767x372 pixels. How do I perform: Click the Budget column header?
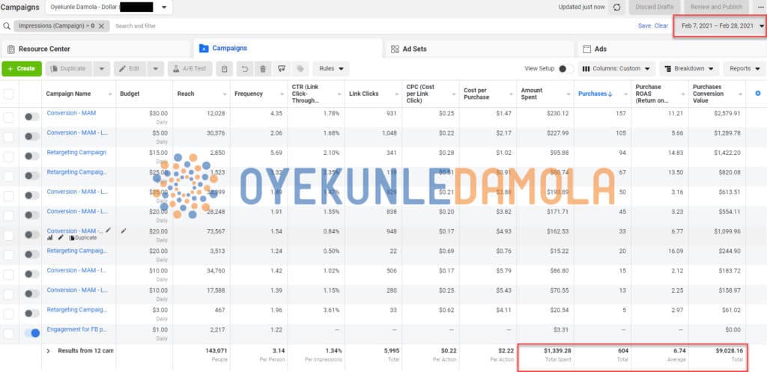pos(145,94)
